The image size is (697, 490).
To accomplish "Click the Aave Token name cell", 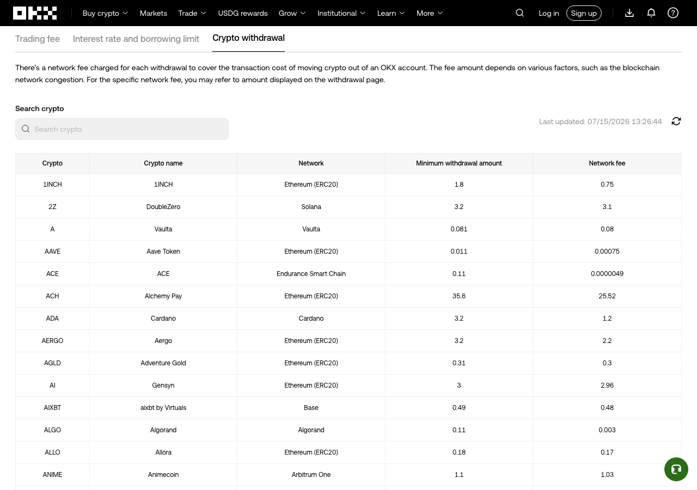I will [163, 252].
